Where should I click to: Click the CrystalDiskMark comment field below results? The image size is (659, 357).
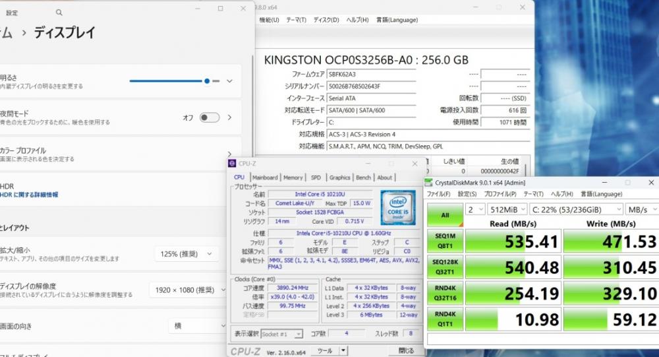[x=543, y=339]
